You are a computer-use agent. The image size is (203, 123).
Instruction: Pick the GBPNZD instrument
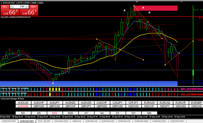point(102,106)
